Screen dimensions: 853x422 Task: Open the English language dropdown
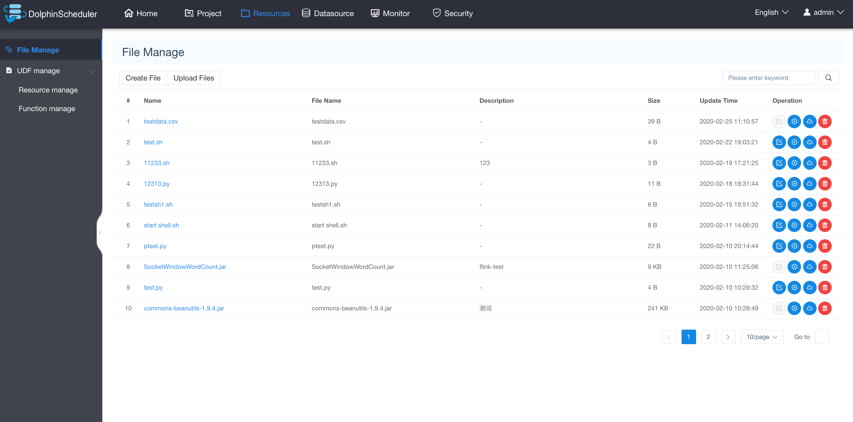pyautogui.click(x=771, y=12)
